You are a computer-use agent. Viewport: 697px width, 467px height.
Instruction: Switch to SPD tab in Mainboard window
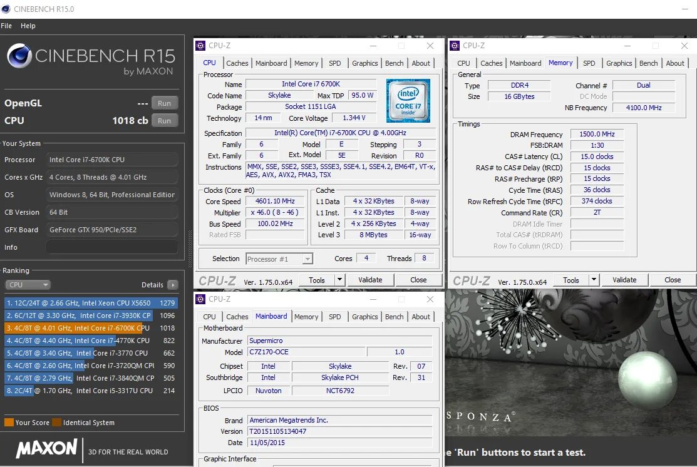[334, 317]
